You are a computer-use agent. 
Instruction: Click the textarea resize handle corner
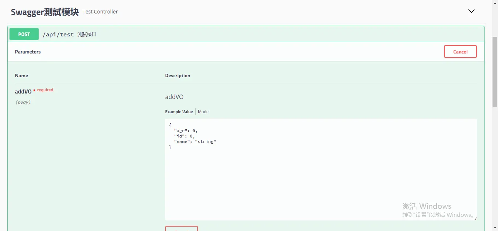tap(474, 218)
